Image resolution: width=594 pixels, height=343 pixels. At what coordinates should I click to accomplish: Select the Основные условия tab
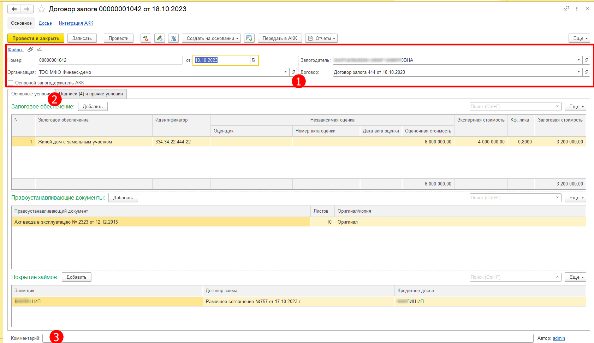(x=31, y=94)
